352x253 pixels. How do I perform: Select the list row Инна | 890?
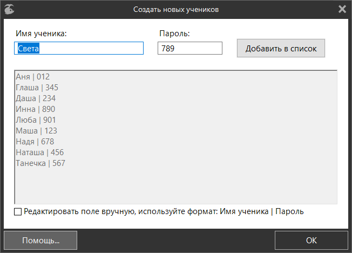coord(36,109)
